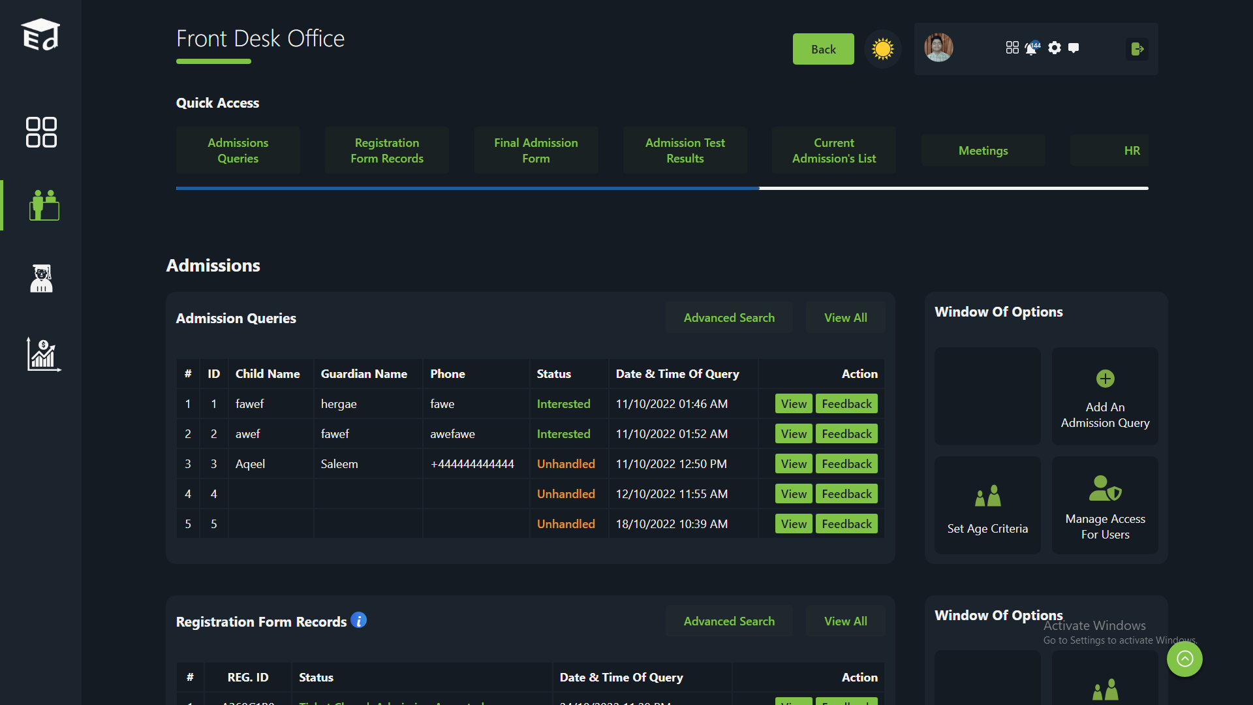Open settings gear in top bar

tap(1055, 48)
